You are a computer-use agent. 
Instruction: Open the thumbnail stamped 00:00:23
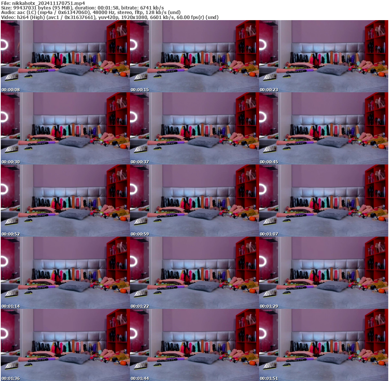(x=323, y=56)
